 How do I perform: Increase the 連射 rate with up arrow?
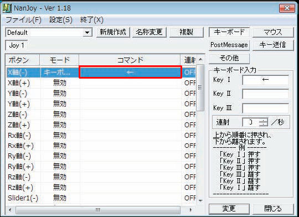click(x=264, y=120)
